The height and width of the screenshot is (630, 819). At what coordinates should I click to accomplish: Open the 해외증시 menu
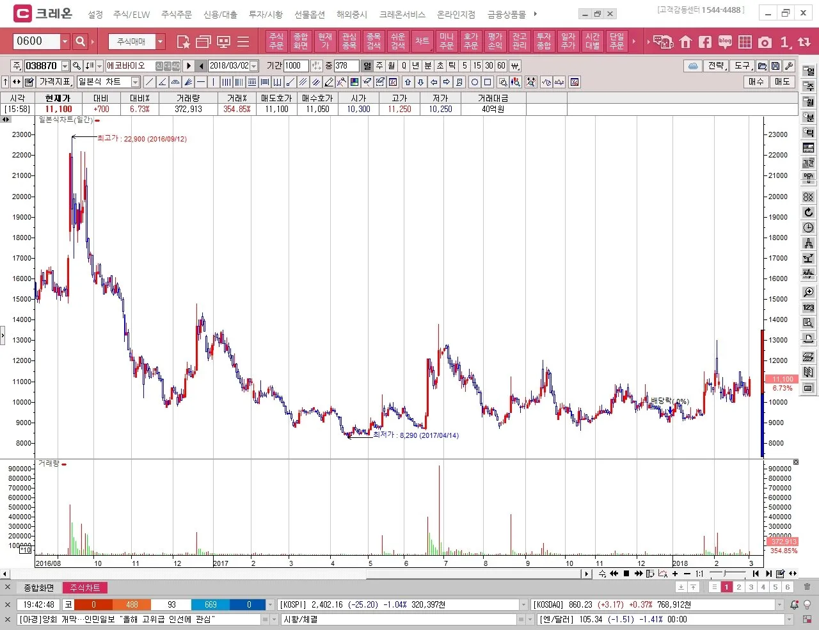tap(352, 14)
